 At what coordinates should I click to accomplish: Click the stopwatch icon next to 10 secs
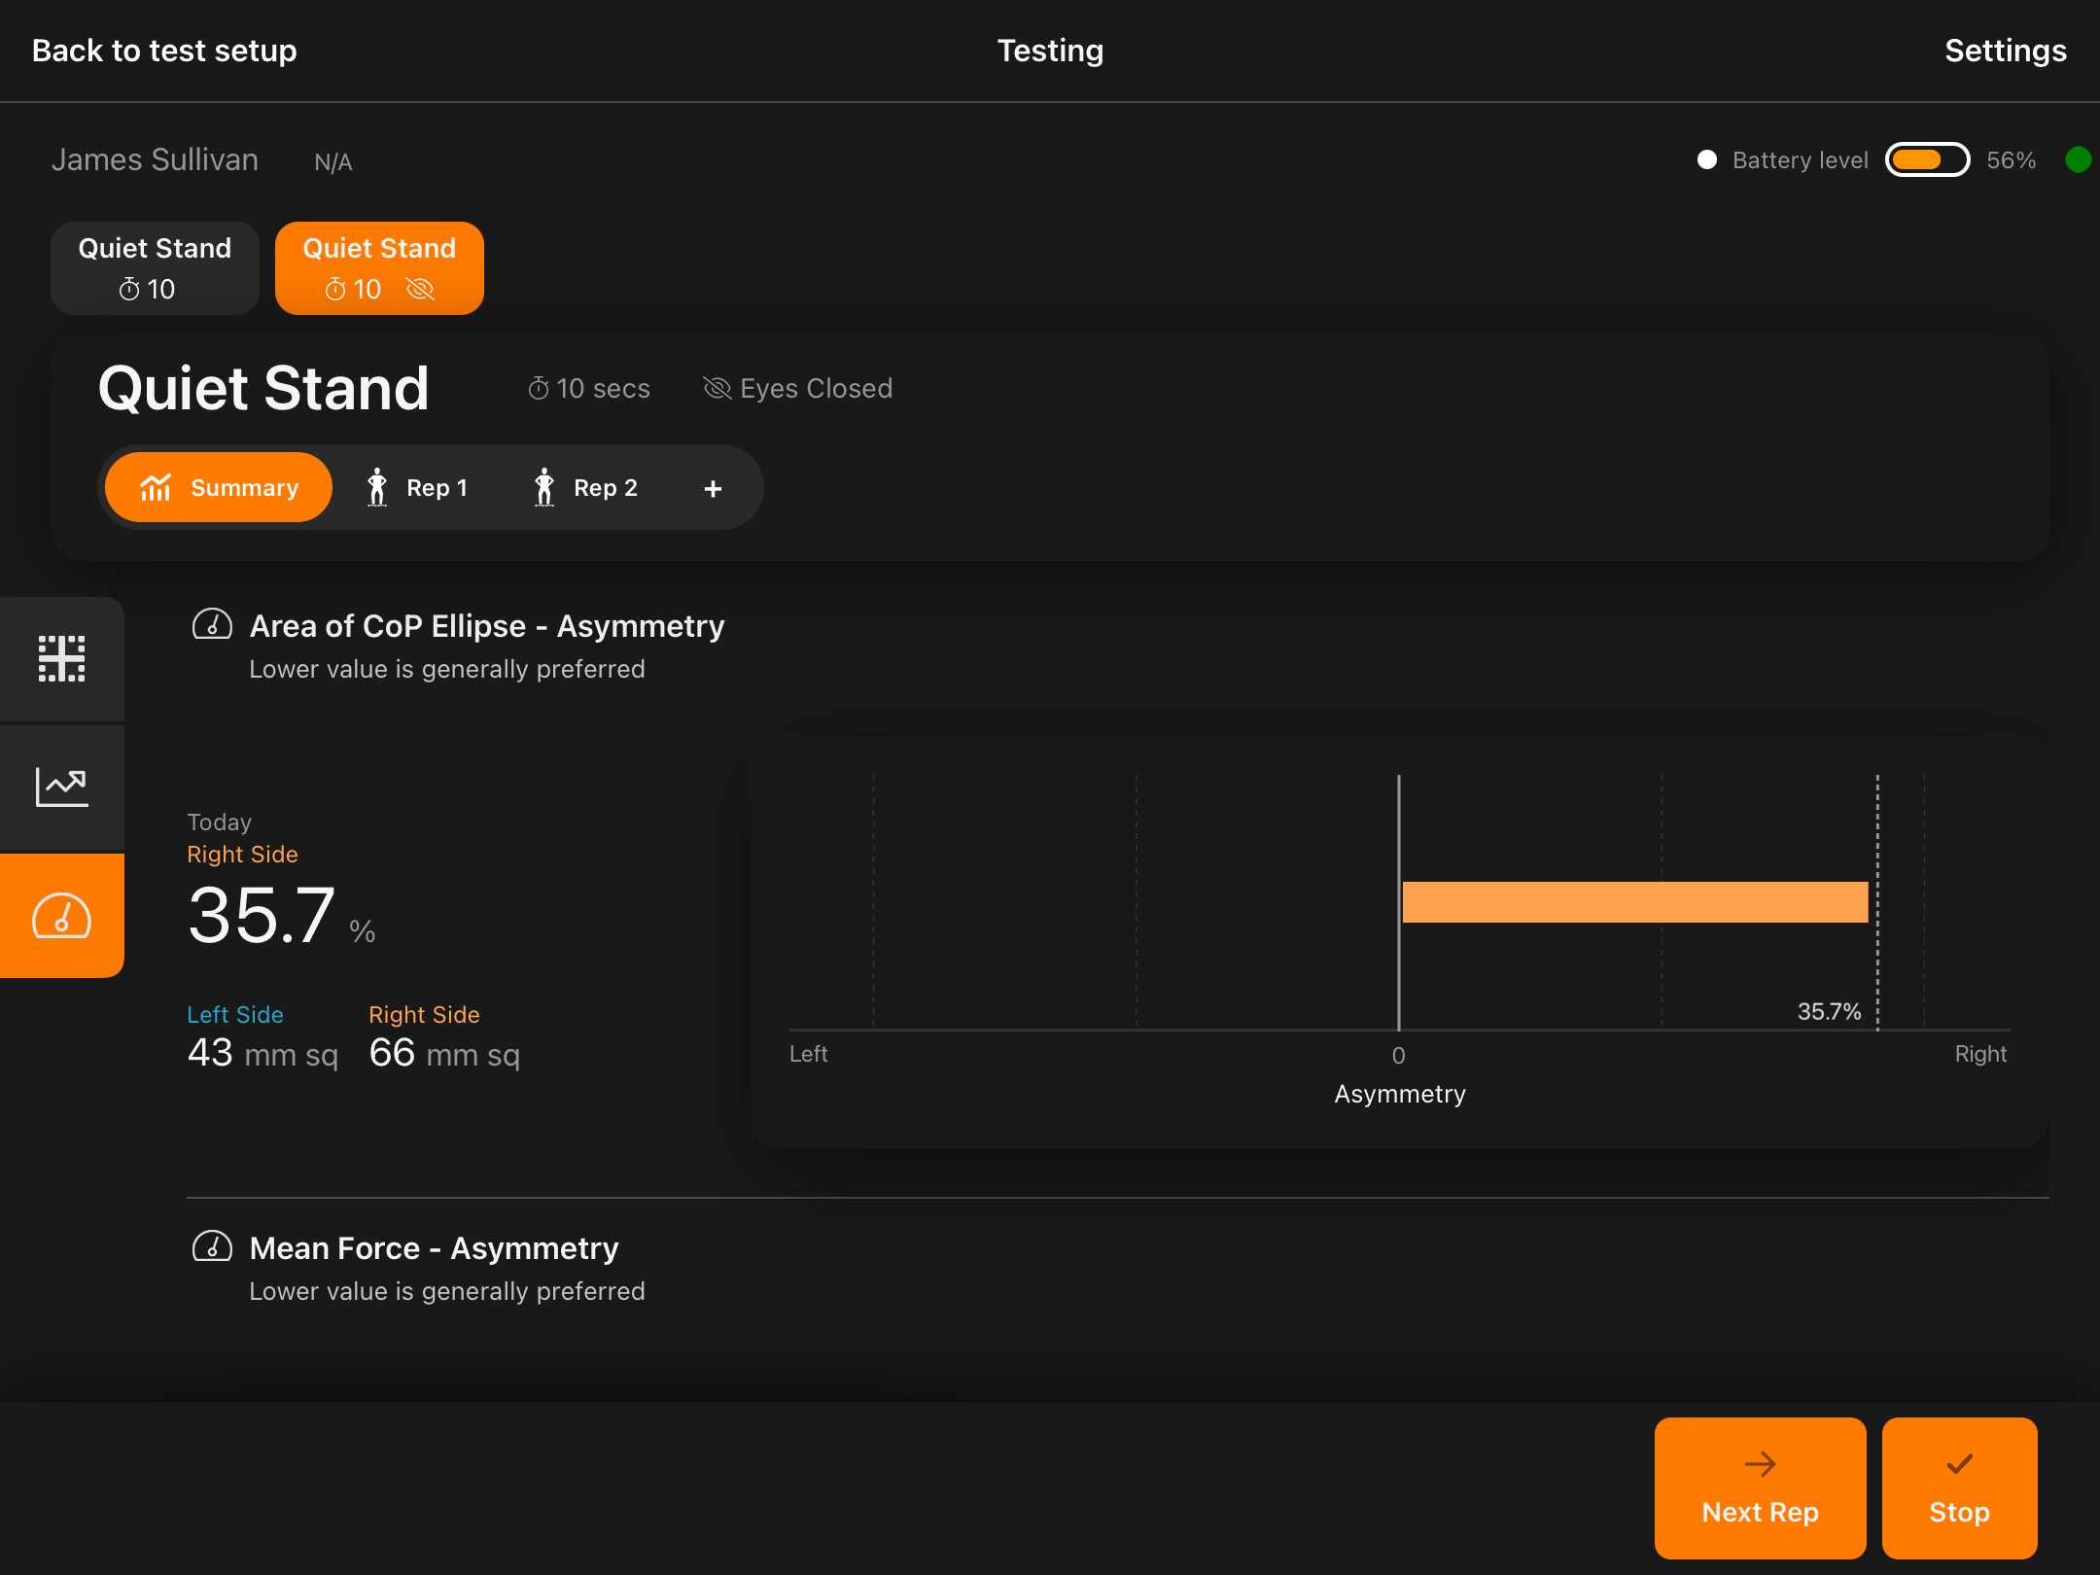[x=539, y=388]
